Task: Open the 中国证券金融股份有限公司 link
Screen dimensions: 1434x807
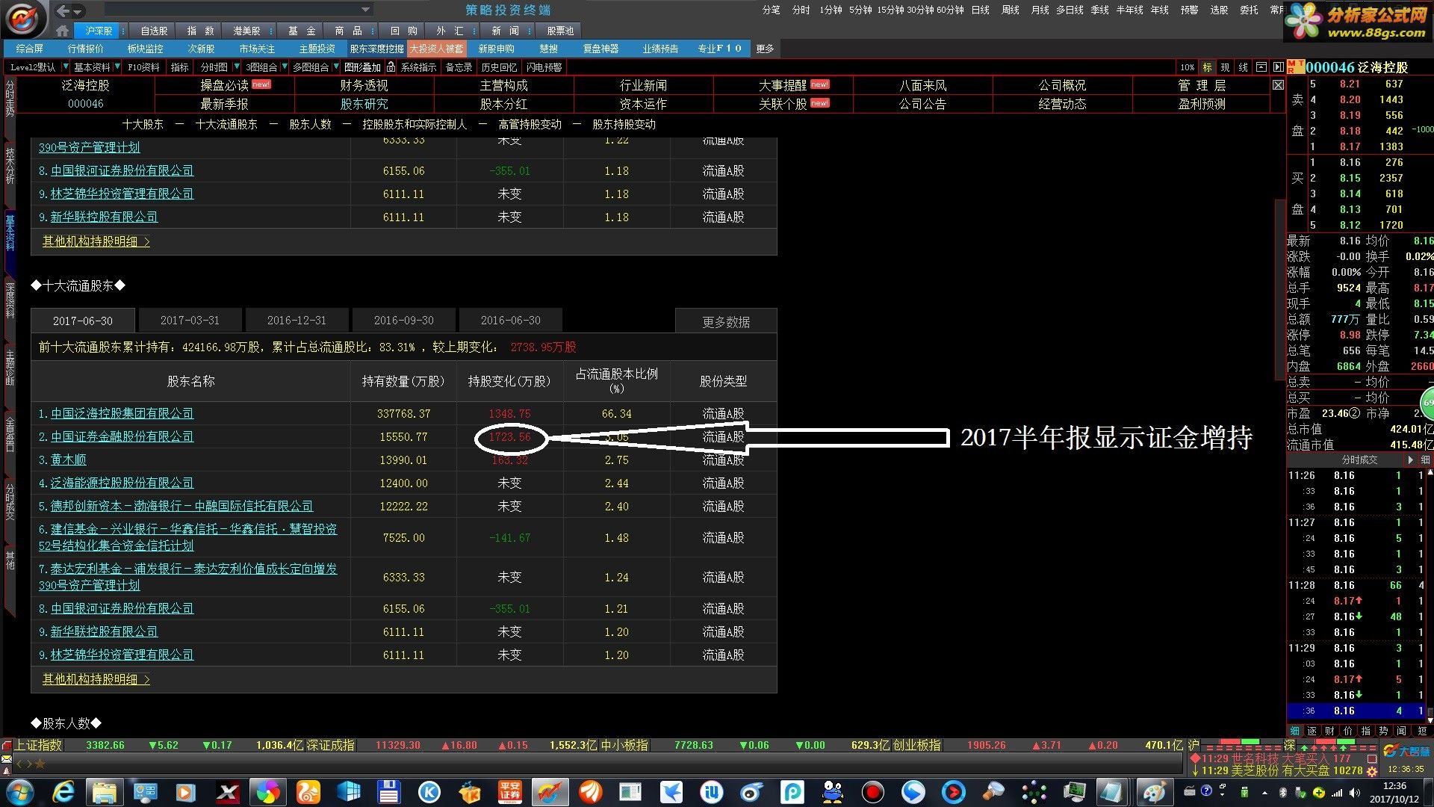Action: coord(122,436)
